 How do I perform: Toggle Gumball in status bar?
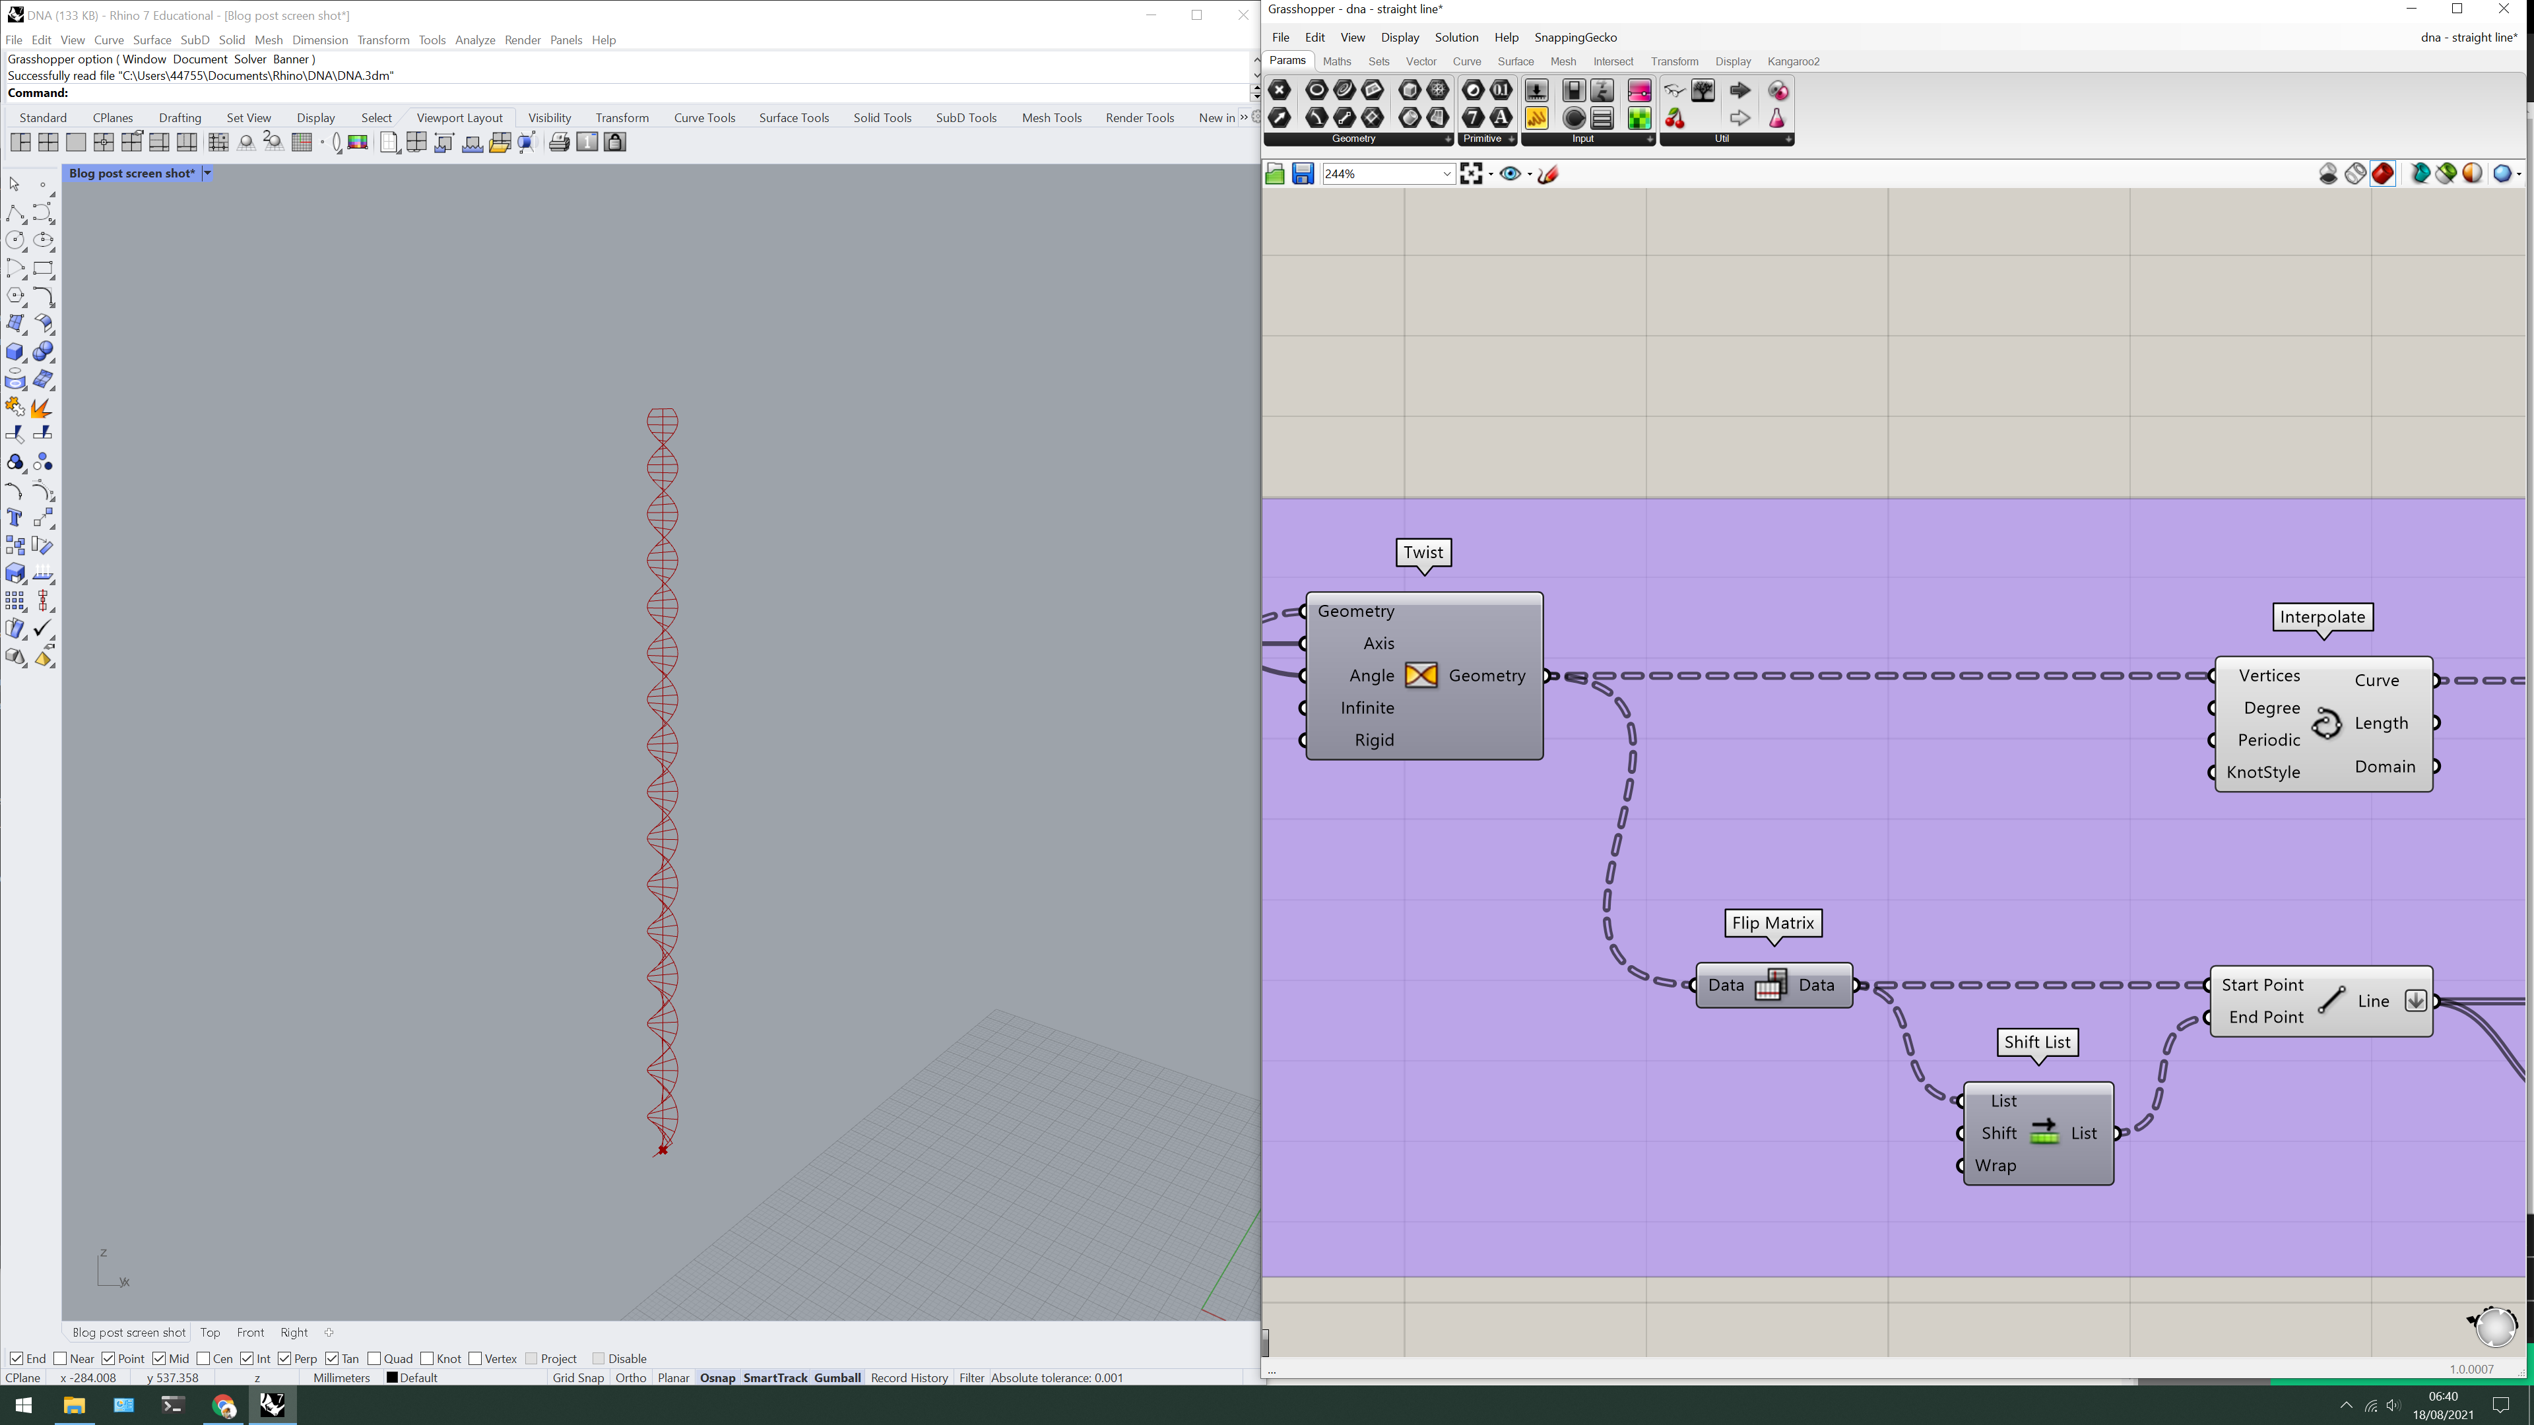tap(837, 1377)
